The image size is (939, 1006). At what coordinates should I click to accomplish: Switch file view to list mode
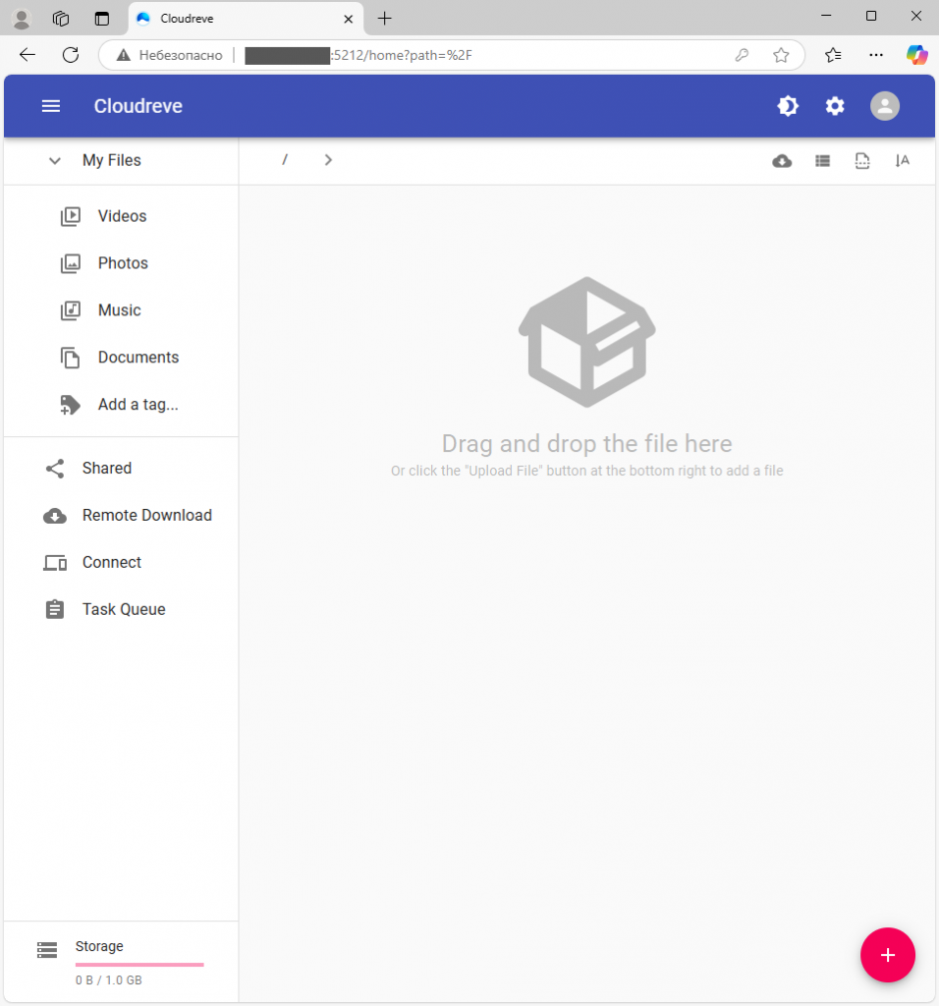tap(822, 161)
